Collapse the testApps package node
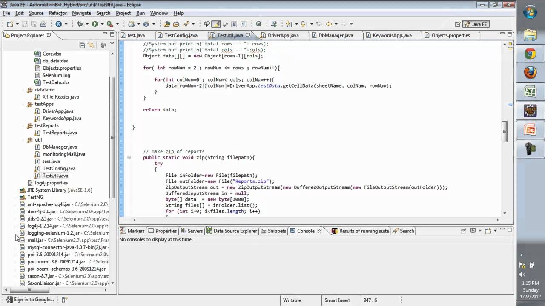This screenshot has width=545, height=306. click(x=23, y=104)
